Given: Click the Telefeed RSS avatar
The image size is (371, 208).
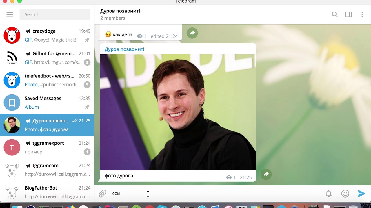Looking at the screenshot, I should (x=12, y=58).
